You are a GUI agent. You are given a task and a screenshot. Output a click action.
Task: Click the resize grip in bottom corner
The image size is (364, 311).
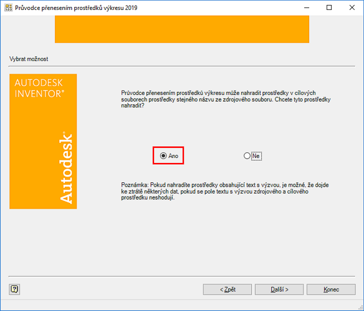360,307
